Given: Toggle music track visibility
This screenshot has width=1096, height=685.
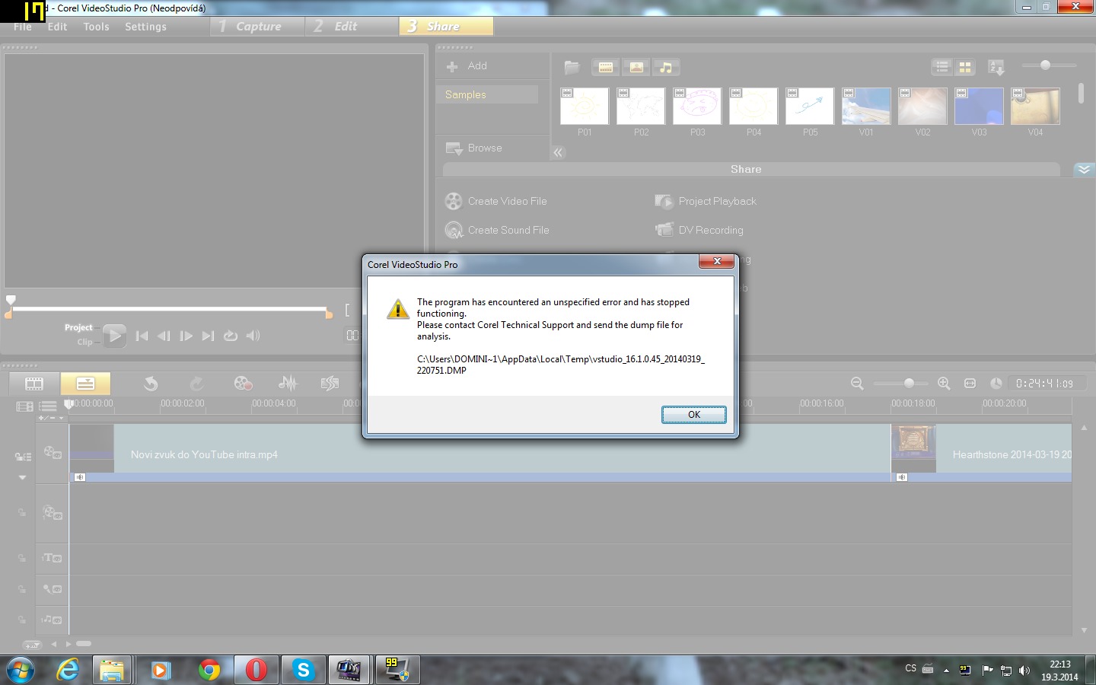Looking at the screenshot, I should pos(52,620).
